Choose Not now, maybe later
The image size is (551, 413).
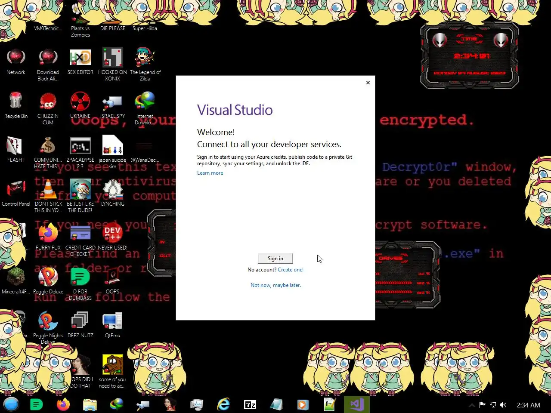point(275,285)
